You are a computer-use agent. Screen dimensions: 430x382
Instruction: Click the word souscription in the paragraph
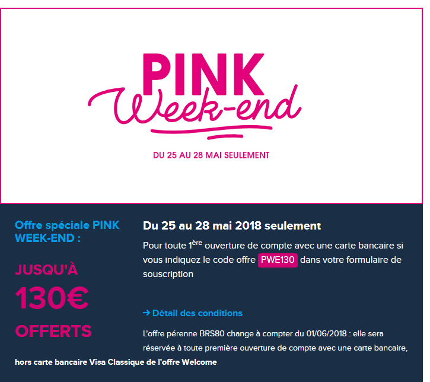click(168, 275)
